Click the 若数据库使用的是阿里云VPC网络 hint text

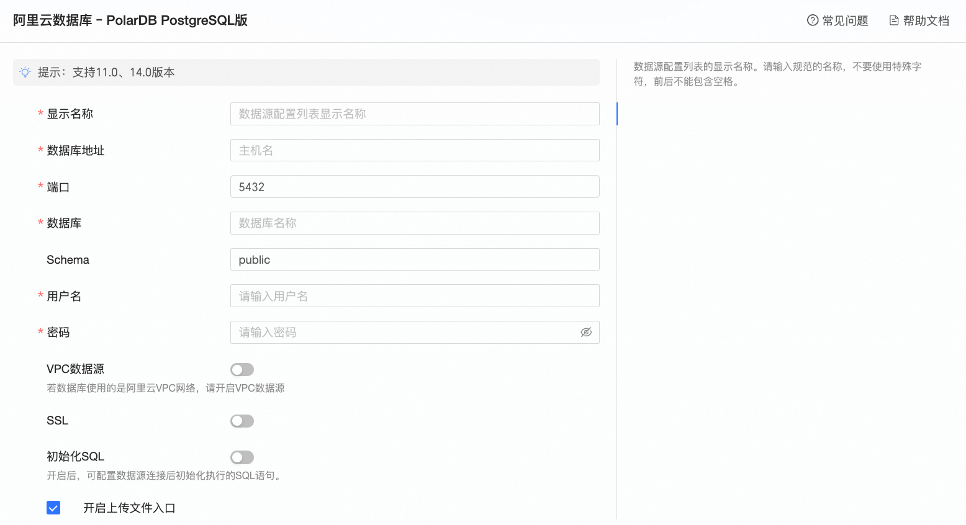pyautogui.click(x=166, y=388)
